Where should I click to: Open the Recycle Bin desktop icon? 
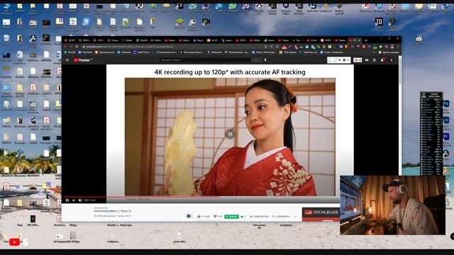coord(6,40)
